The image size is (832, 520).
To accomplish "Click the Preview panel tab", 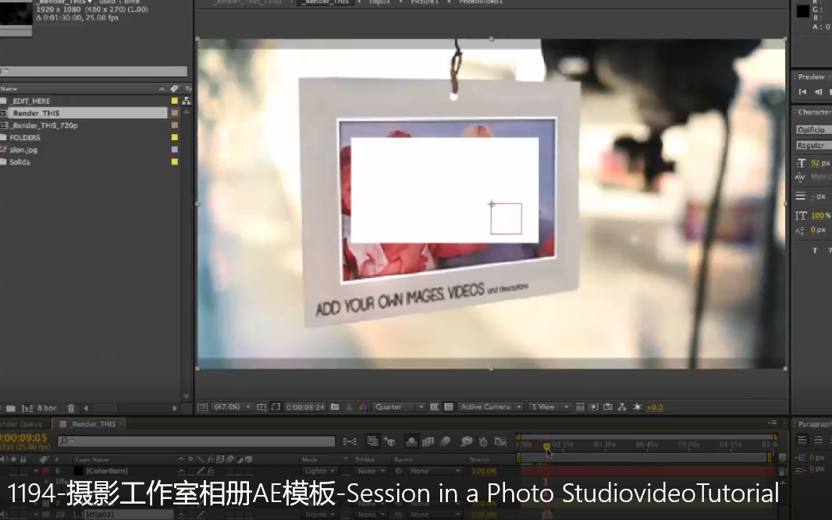I will pos(811,77).
